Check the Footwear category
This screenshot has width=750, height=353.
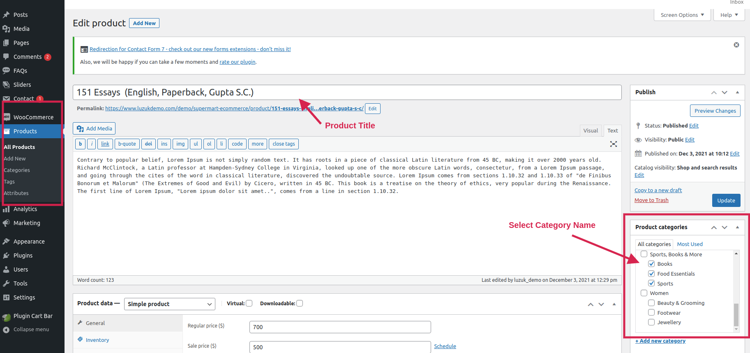click(x=651, y=313)
